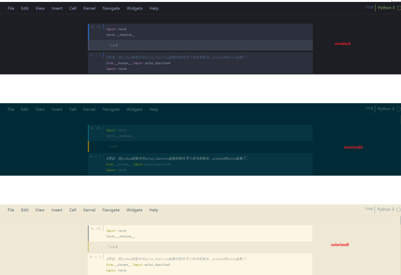Open View menu in the onedork notebook

(40, 8)
